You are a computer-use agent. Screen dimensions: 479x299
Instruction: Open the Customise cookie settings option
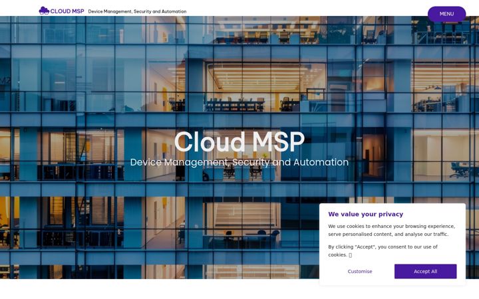click(x=359, y=271)
